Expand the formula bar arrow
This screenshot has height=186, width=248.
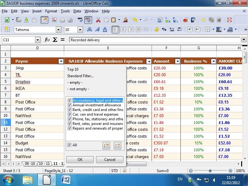pos(244,40)
